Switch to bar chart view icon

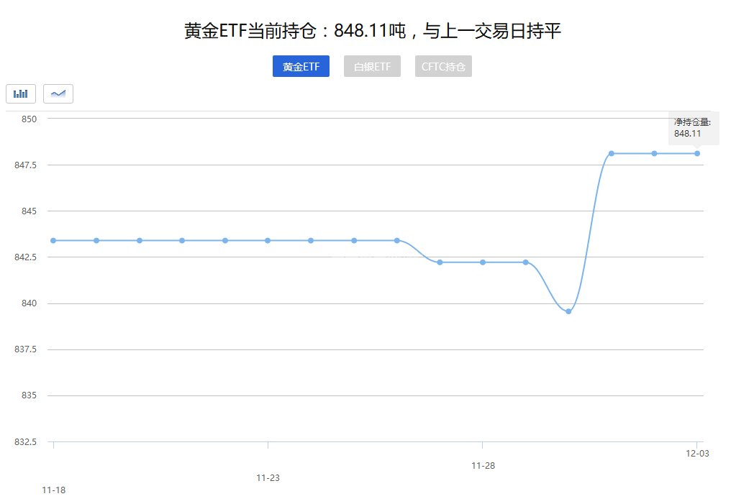21,93
